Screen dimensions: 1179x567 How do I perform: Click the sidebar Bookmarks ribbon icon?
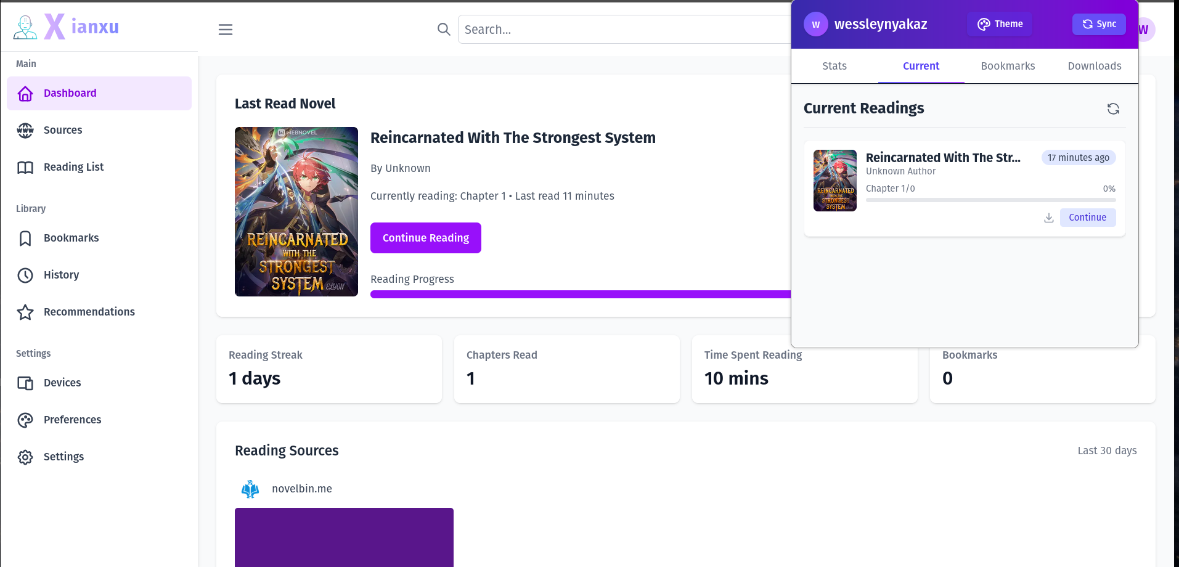point(25,239)
